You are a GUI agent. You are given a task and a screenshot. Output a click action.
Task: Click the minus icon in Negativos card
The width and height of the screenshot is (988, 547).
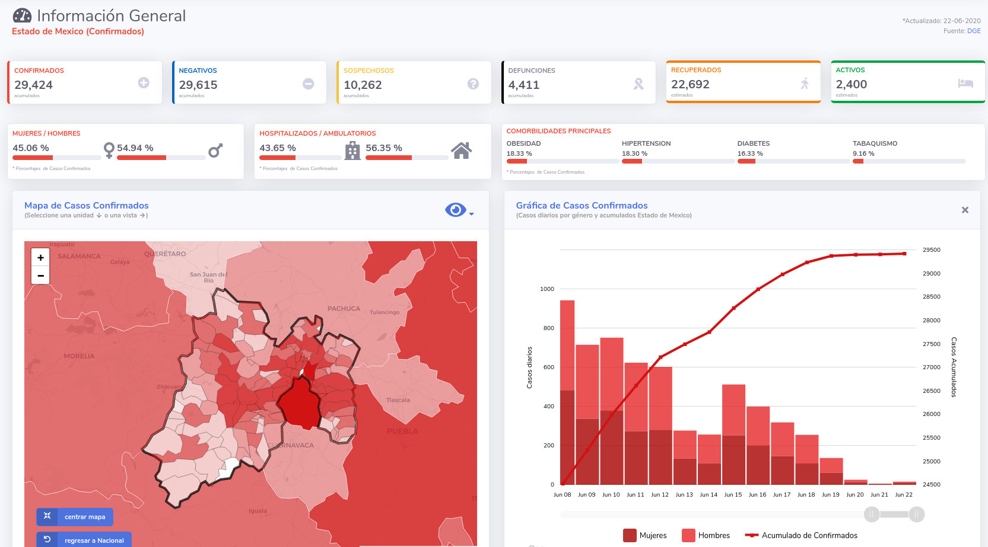pyautogui.click(x=309, y=84)
